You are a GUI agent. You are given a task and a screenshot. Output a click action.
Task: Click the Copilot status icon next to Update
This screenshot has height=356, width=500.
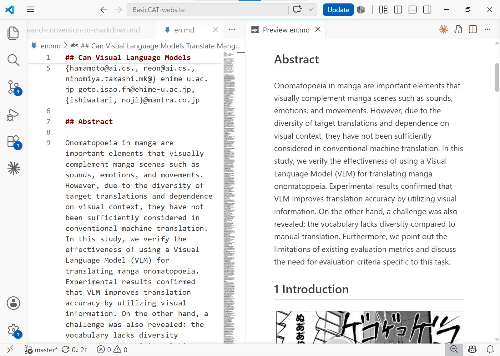361,10
